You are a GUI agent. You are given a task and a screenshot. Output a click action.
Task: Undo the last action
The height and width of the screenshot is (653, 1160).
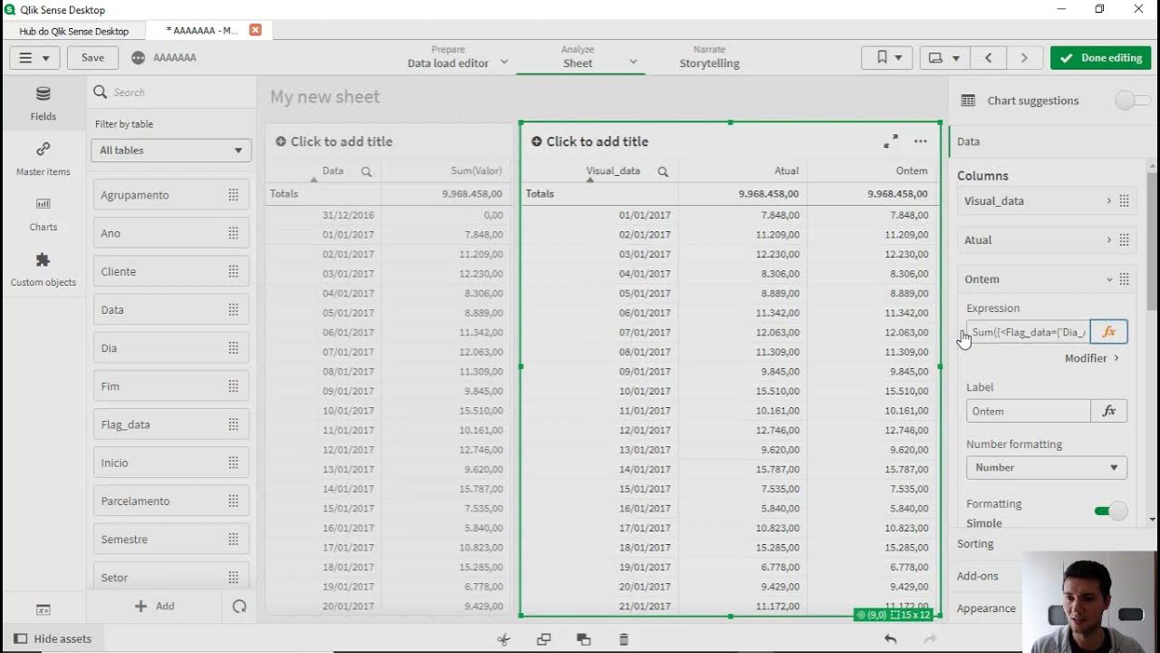891,639
